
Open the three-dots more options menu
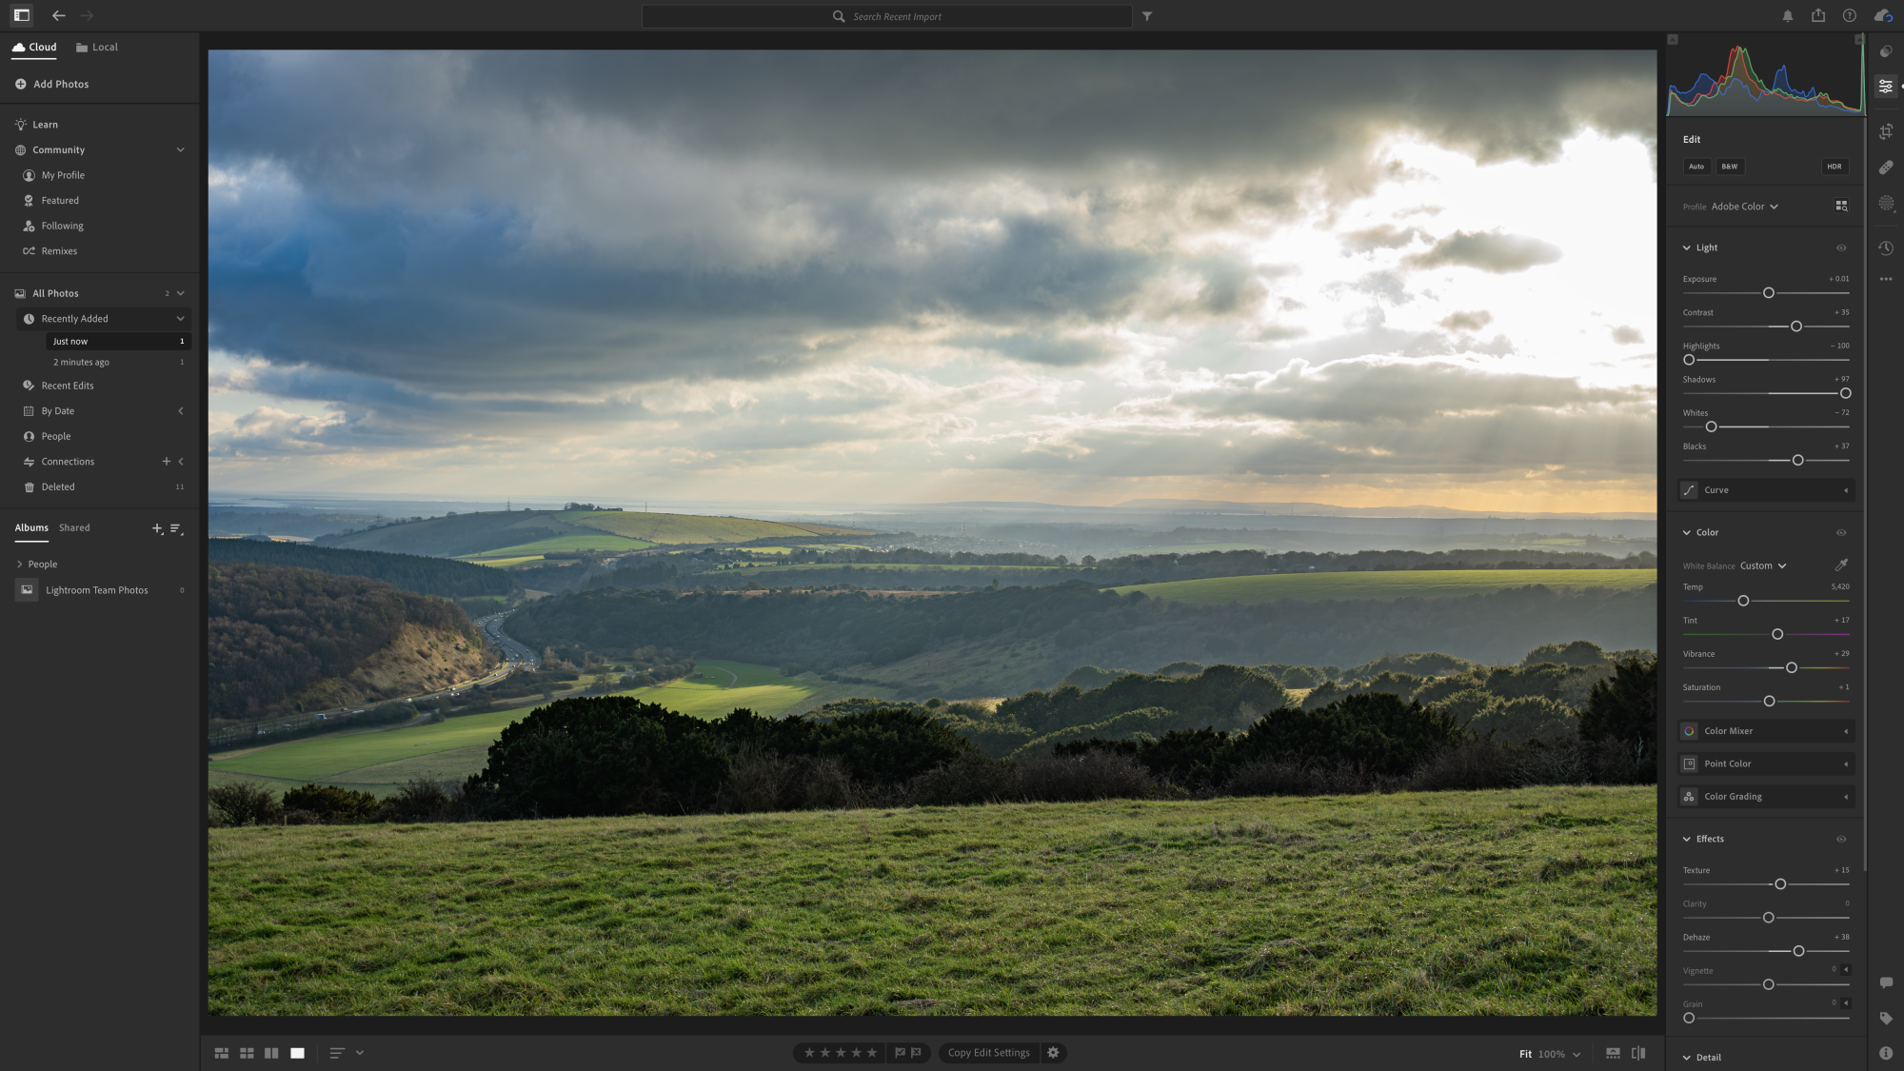pyautogui.click(x=1885, y=279)
